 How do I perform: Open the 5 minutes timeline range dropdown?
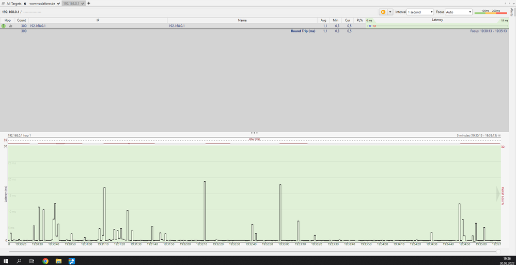[x=499, y=135]
